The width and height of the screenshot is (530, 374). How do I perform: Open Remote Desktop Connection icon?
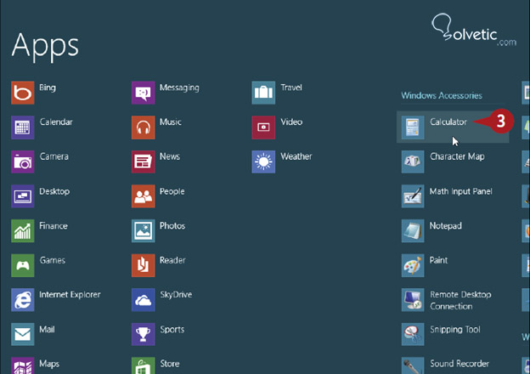pyautogui.click(x=413, y=300)
